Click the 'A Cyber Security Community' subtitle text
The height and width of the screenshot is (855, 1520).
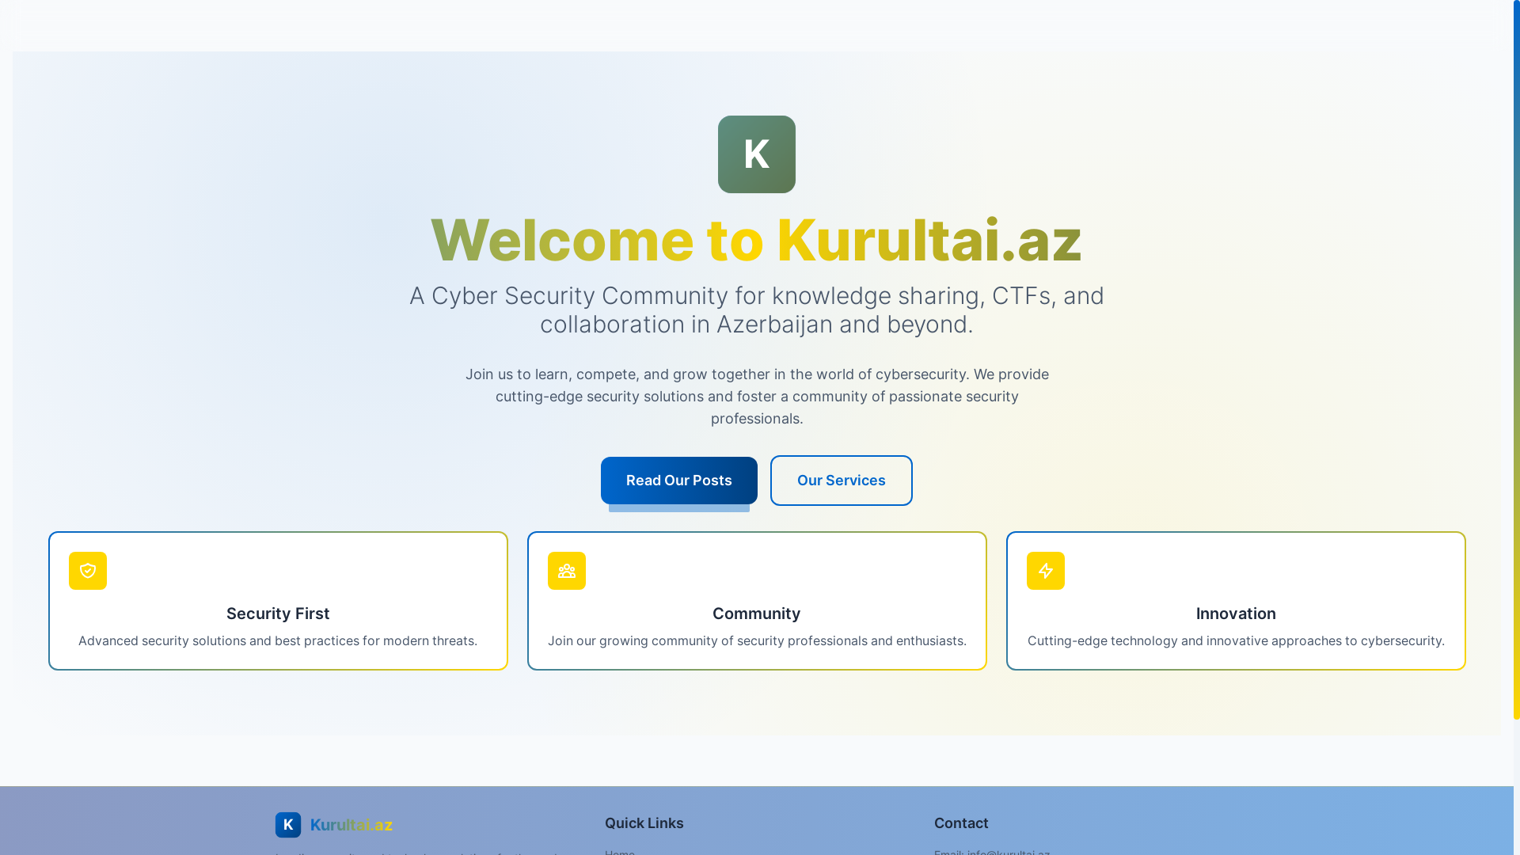click(x=757, y=310)
